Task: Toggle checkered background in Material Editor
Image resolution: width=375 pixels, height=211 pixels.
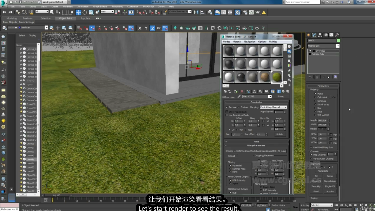Action: tap(289, 56)
